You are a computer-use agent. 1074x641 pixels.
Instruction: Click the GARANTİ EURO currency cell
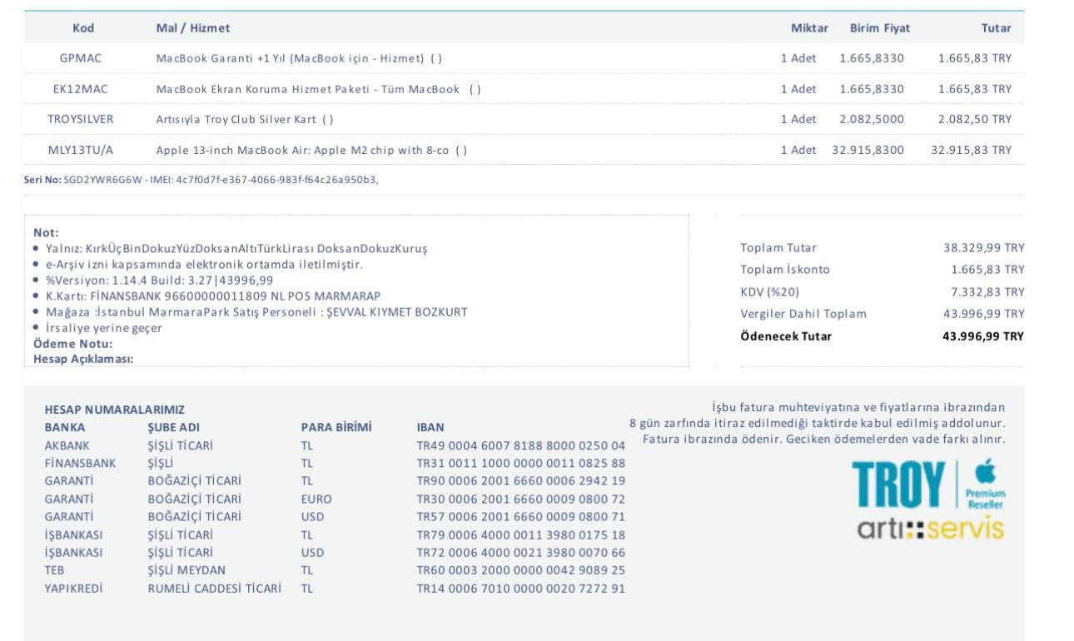point(316,499)
